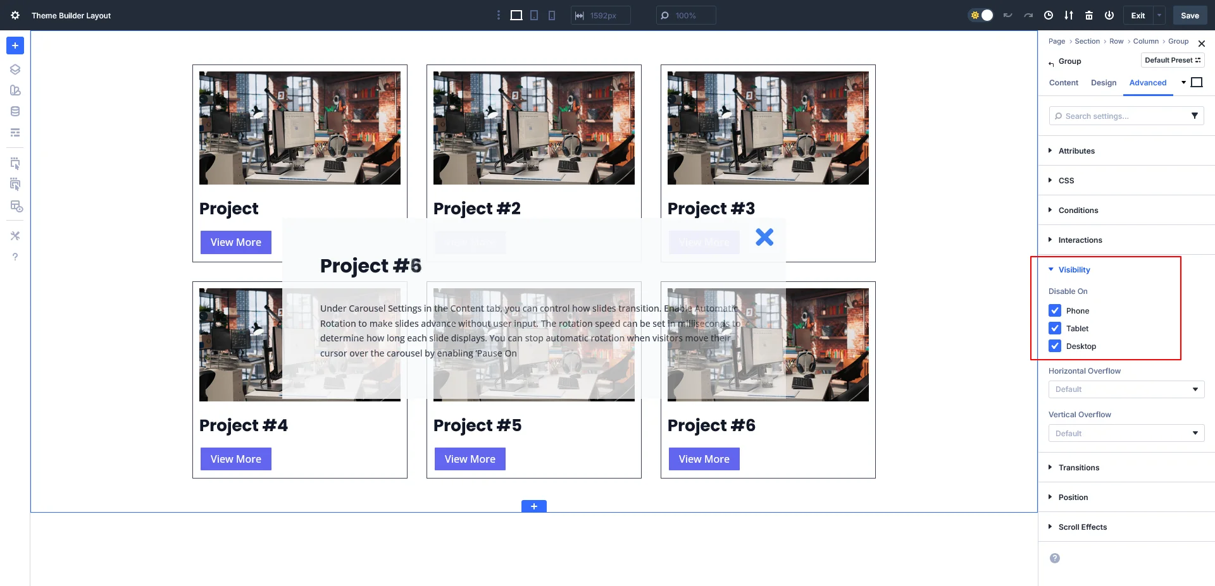Switch to tablet view icon
Image resolution: width=1215 pixels, height=586 pixels.
coord(534,15)
